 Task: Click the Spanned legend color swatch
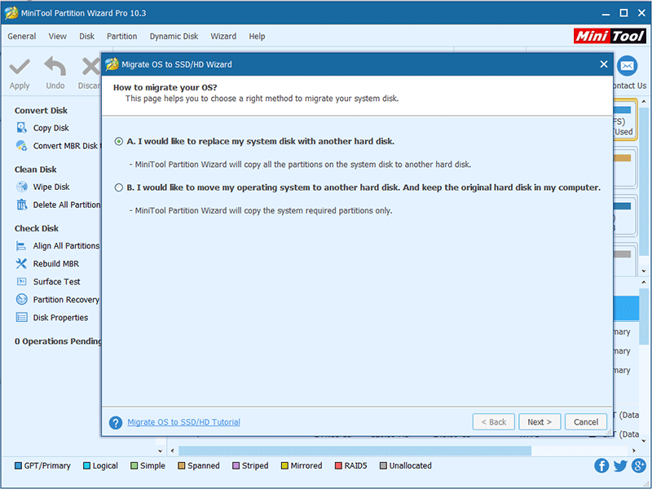click(181, 465)
